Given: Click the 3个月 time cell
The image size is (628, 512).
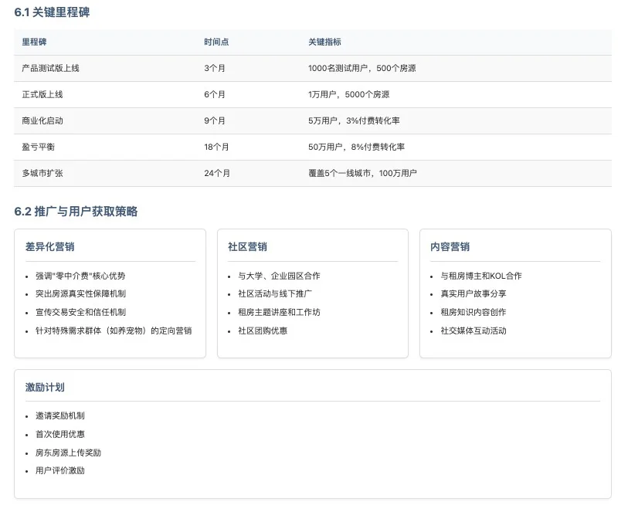Looking at the screenshot, I should coord(214,68).
